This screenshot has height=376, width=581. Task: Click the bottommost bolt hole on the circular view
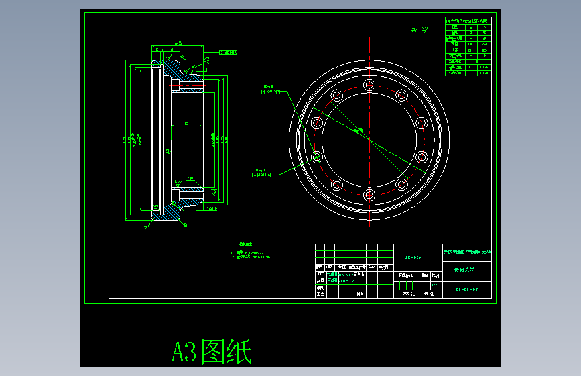369,195
